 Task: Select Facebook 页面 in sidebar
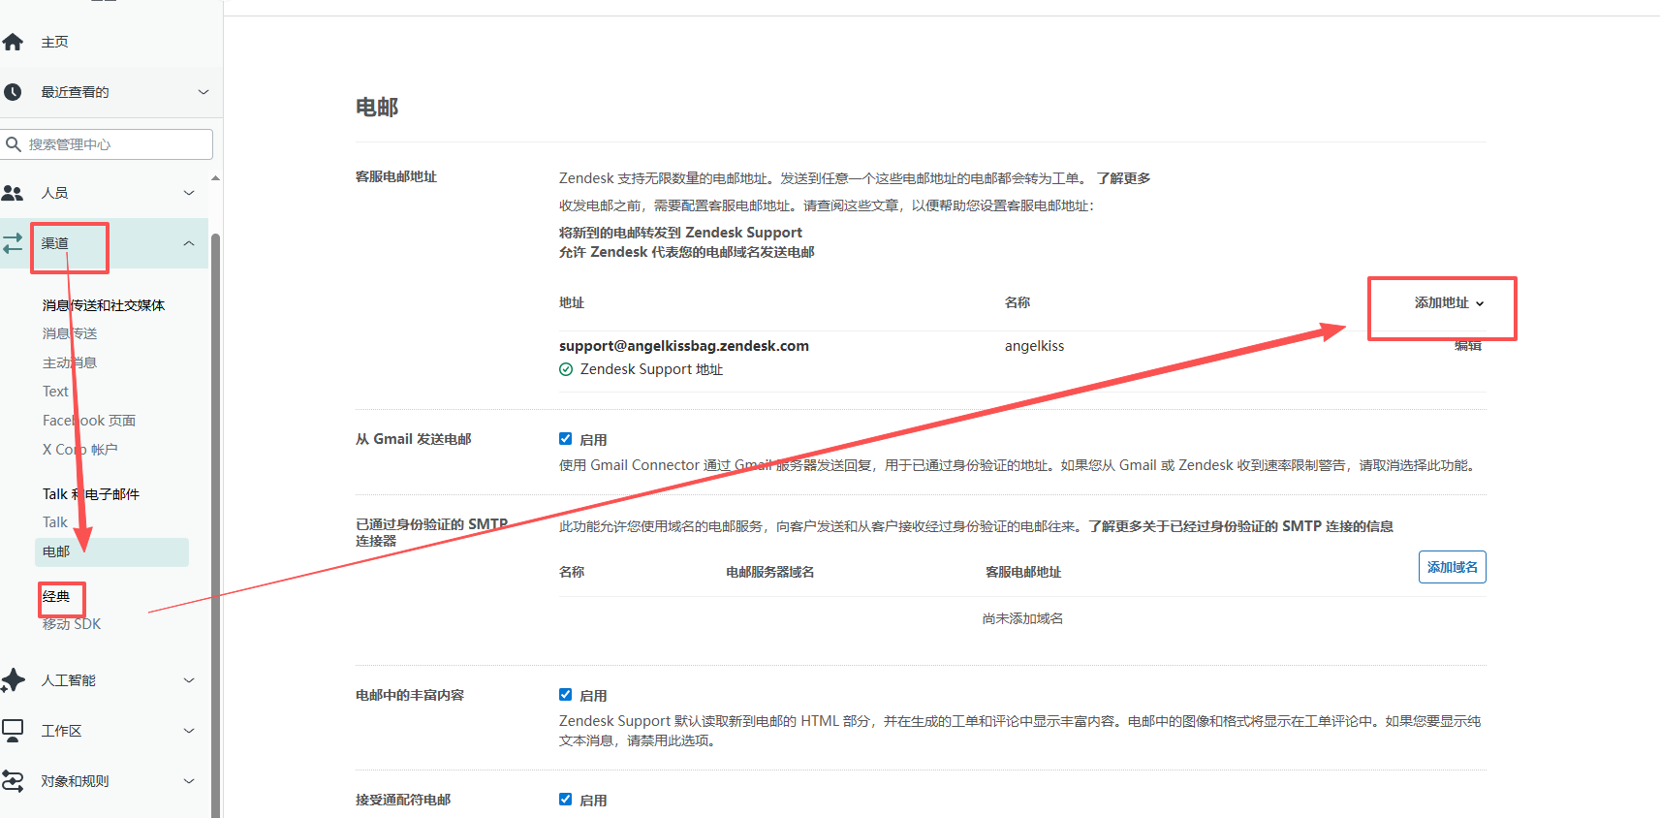89,421
